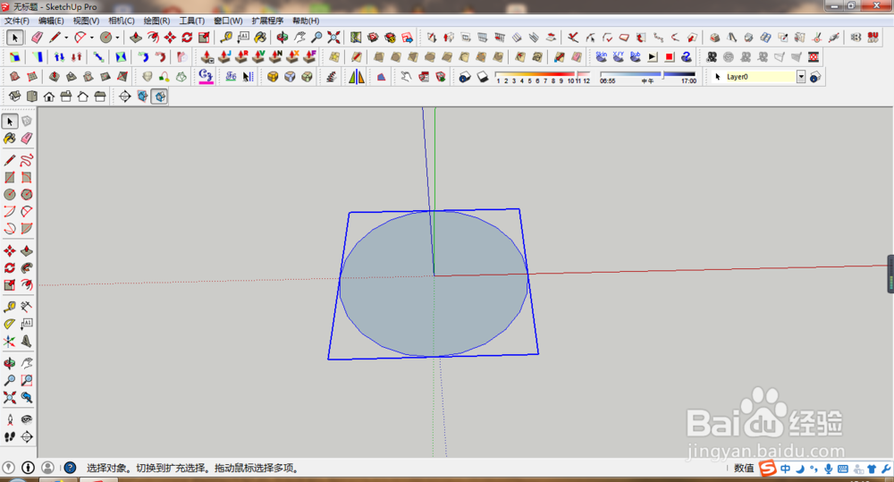Click the play button in Soap Skin toolbar
Image resolution: width=894 pixels, height=482 pixels.
point(653,56)
